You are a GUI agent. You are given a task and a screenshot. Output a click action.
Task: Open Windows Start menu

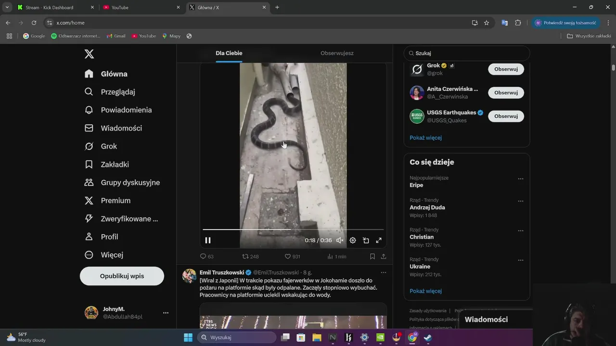click(188, 337)
